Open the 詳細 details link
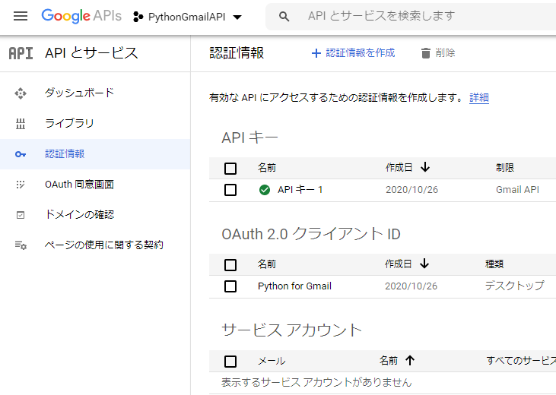 (x=479, y=97)
